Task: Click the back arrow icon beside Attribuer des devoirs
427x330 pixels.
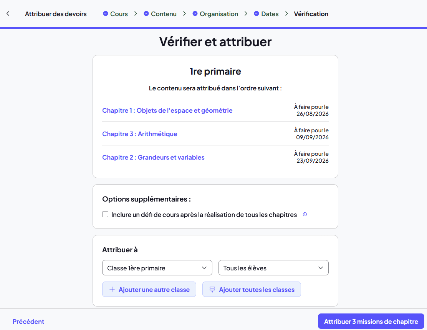Action: (8, 13)
